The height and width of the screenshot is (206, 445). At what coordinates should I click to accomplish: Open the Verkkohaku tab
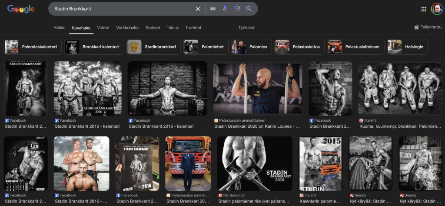[x=127, y=28]
